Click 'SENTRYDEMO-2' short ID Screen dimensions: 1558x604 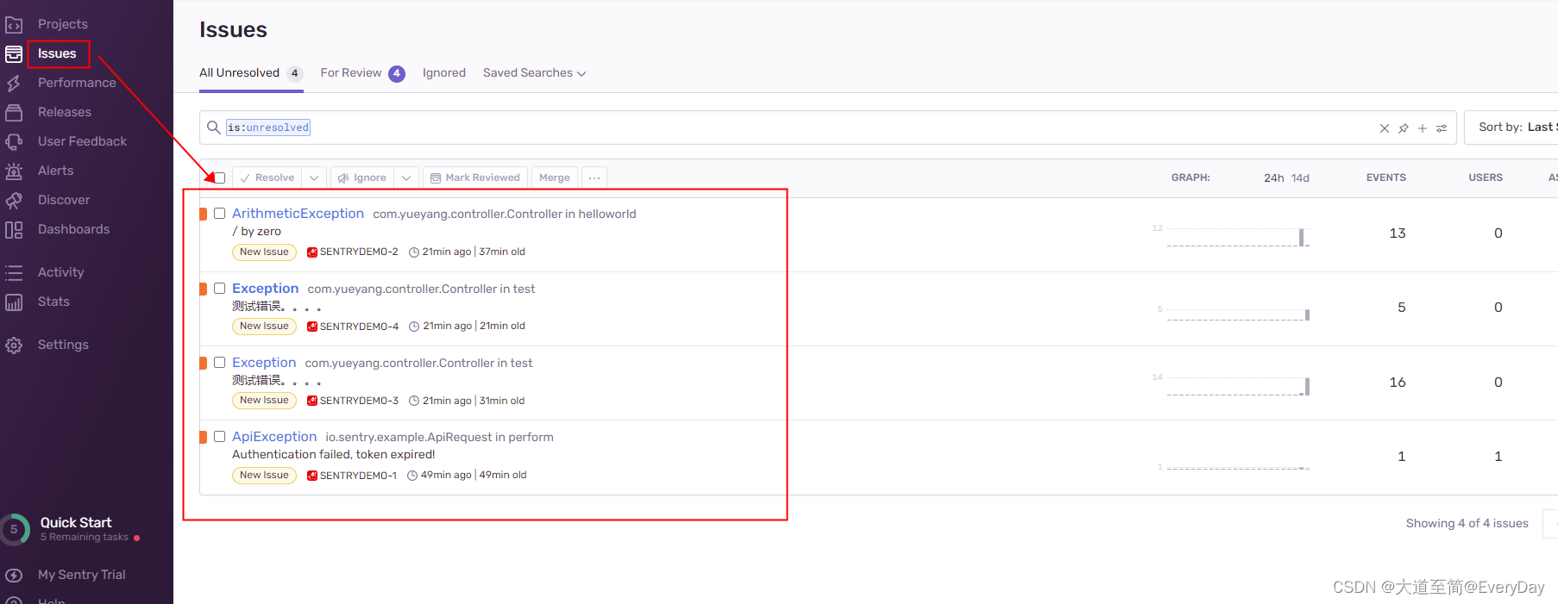pyautogui.click(x=359, y=252)
